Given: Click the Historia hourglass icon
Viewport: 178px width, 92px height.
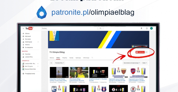Looking at the screenshot, I should pos(23,45).
